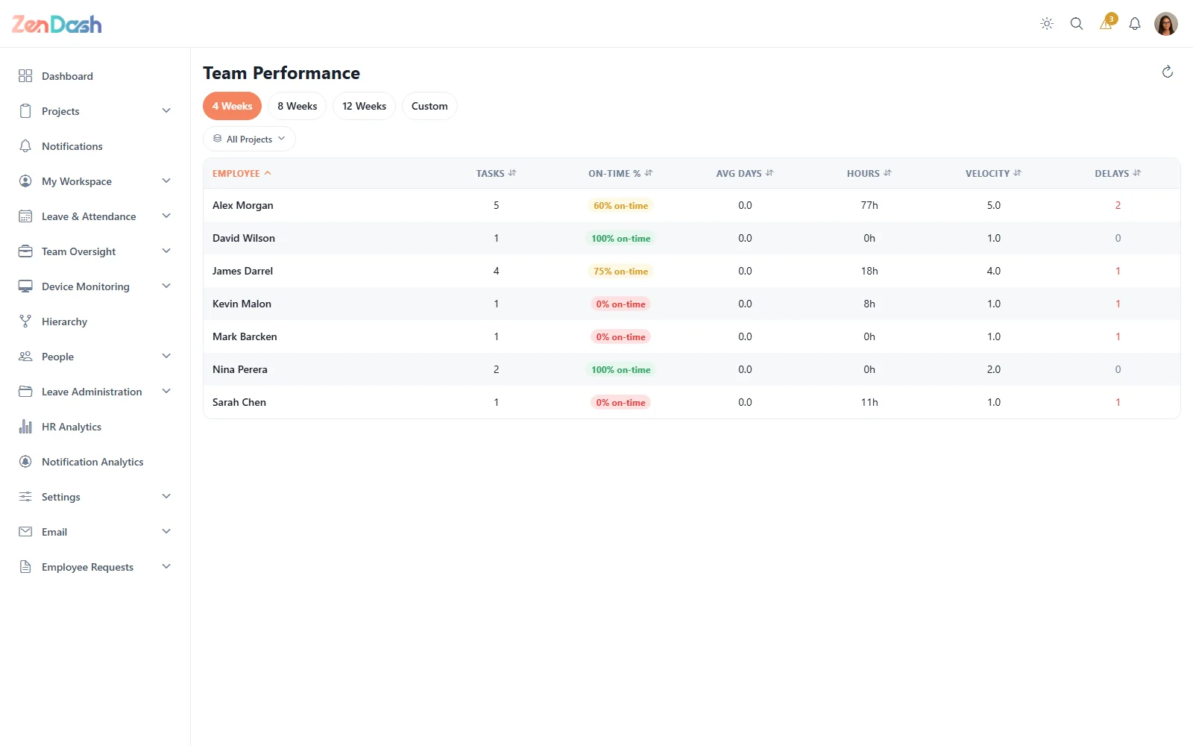Select the 12 Weeks range tab
Screen dimensions: 1193x746
tap(364, 106)
